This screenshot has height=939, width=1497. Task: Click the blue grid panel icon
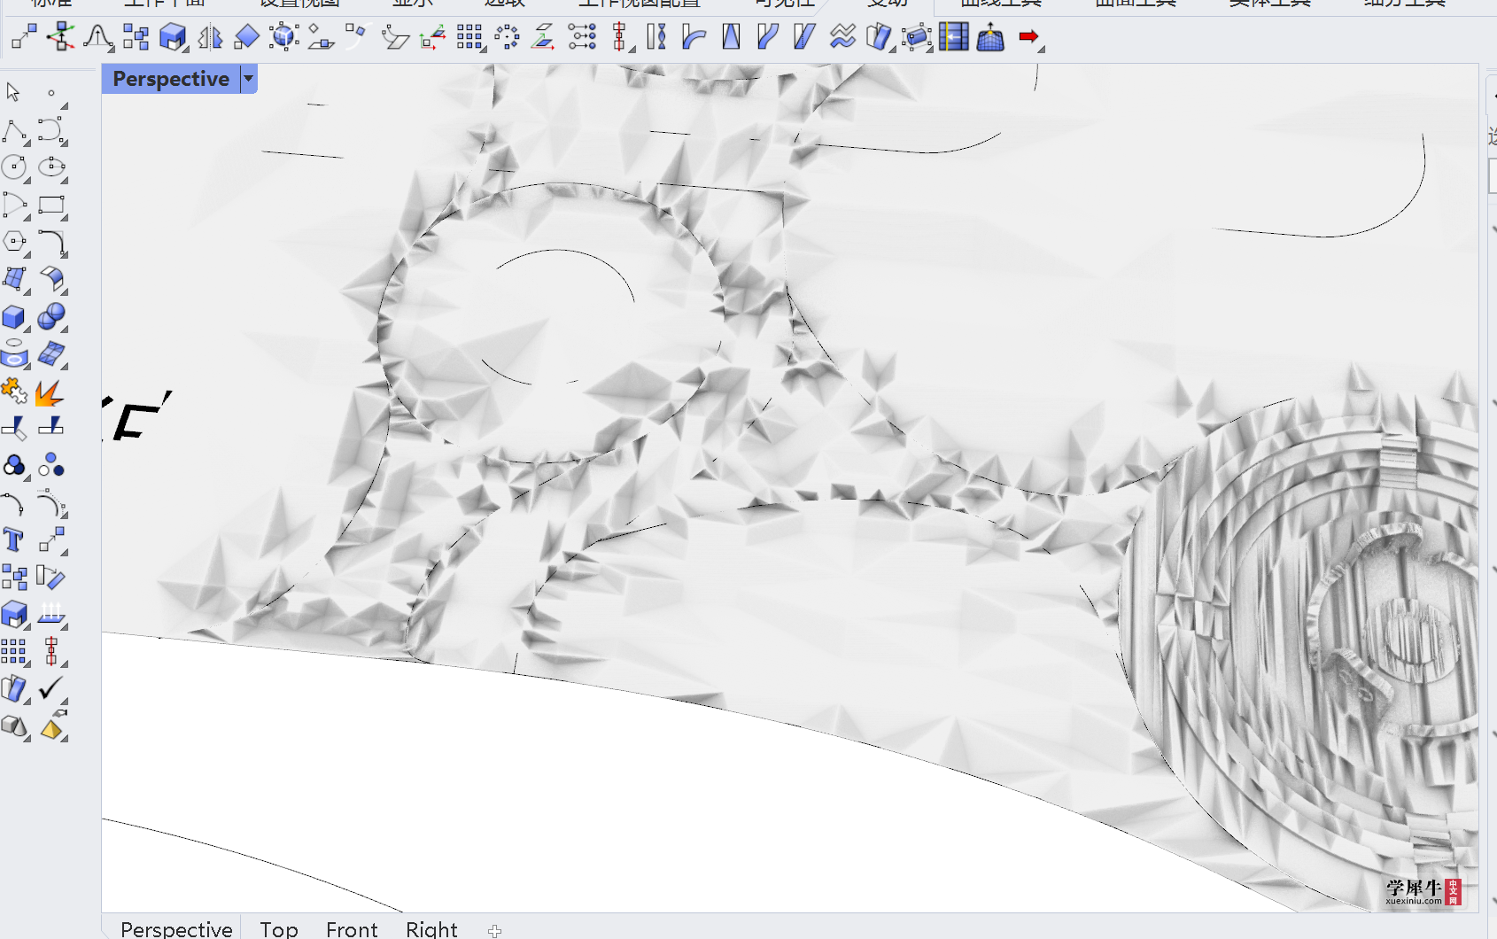[953, 37]
